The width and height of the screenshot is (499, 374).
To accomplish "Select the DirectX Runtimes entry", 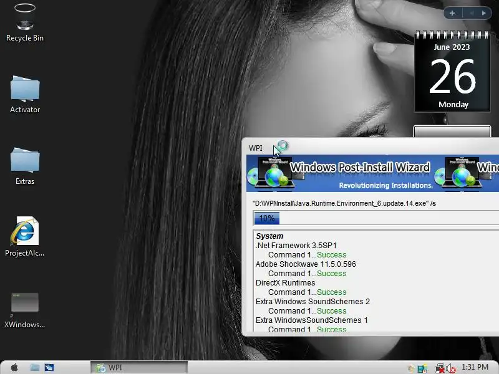I will pos(286,283).
